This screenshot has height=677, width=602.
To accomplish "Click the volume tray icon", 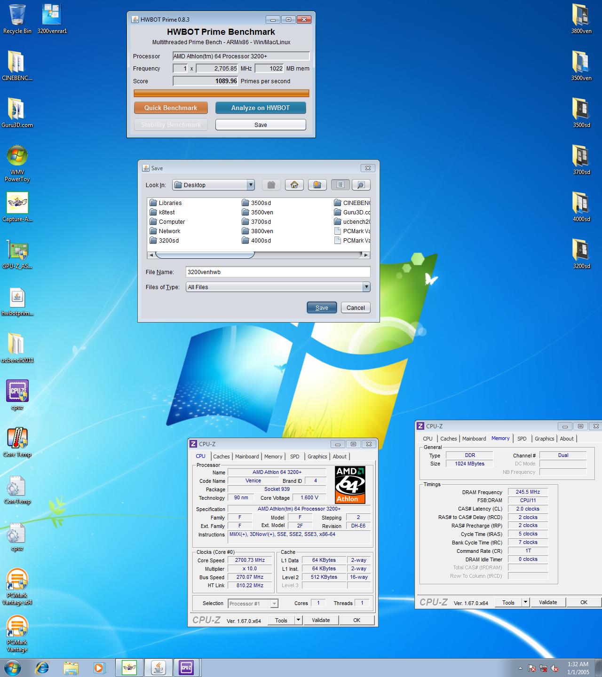I will [555, 668].
